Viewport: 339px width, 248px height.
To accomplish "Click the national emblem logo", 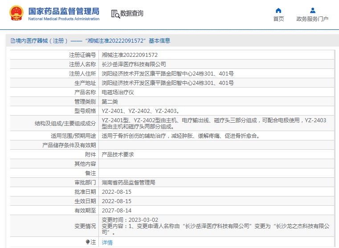I will point(16,13).
